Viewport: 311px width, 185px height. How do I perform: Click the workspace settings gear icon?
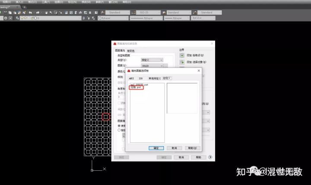6,18
